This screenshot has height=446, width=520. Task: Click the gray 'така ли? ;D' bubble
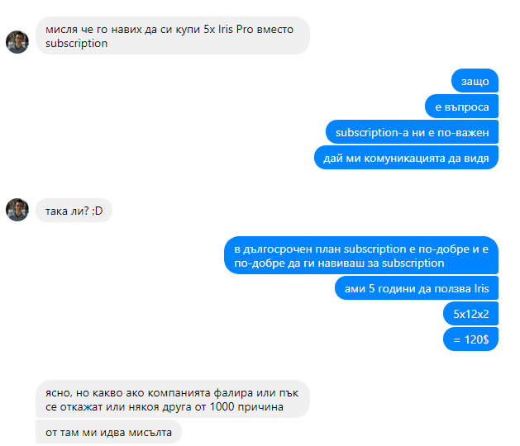74,211
